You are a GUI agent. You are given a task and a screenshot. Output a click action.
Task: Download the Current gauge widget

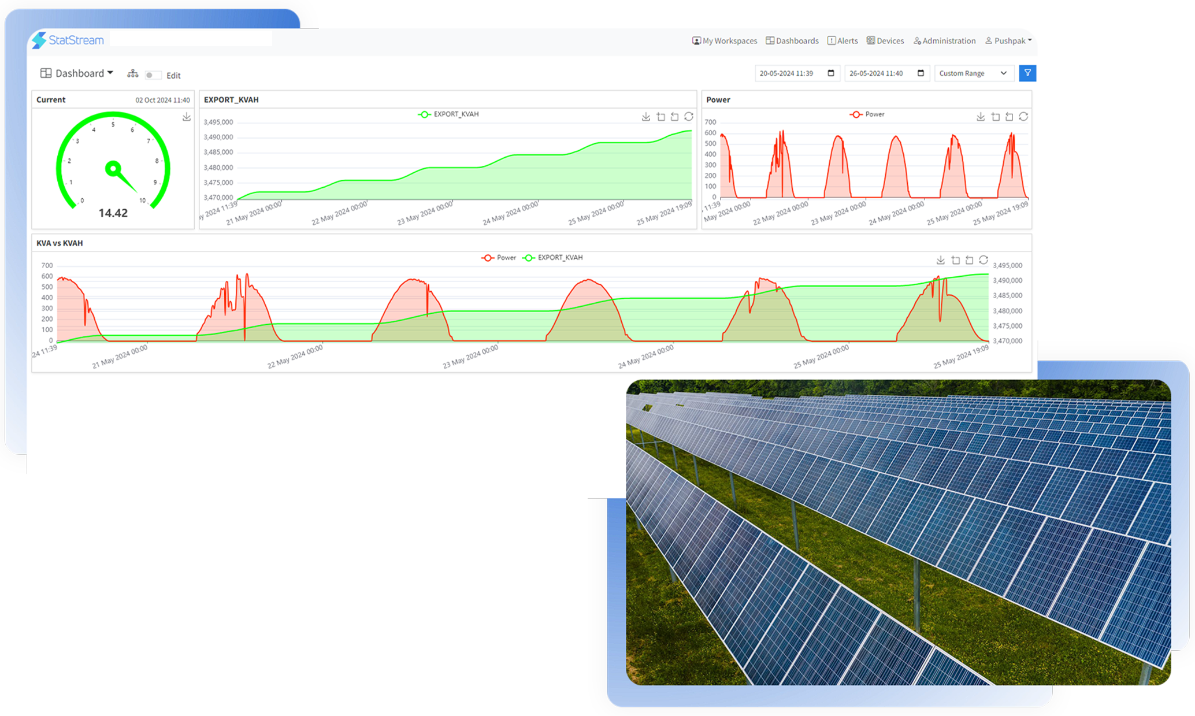click(187, 117)
